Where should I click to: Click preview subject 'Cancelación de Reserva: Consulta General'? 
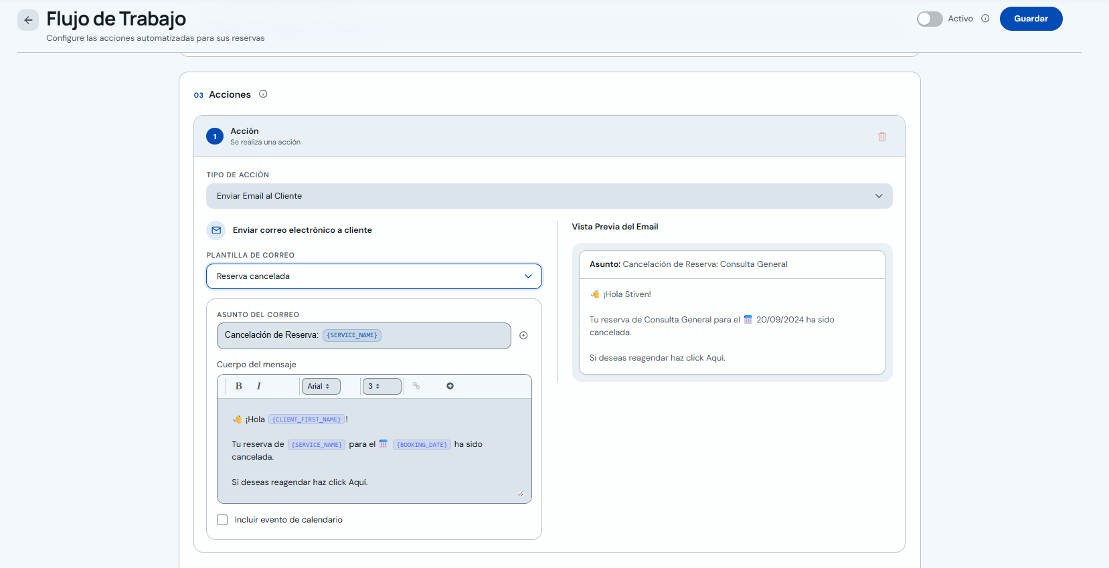[705, 264]
